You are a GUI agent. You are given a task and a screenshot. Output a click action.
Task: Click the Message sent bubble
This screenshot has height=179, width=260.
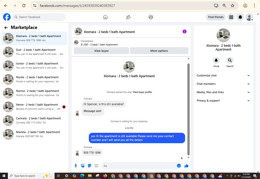92,111
